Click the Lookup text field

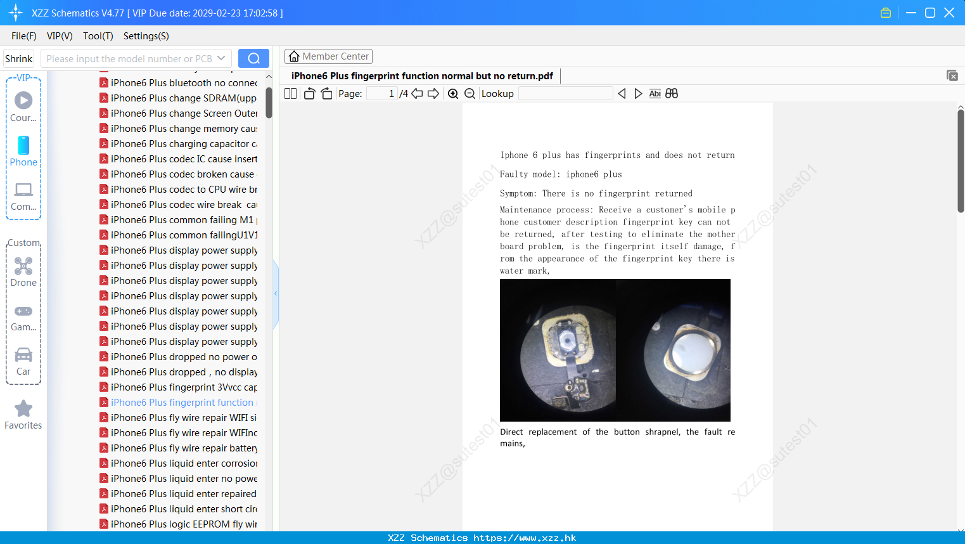tap(565, 94)
